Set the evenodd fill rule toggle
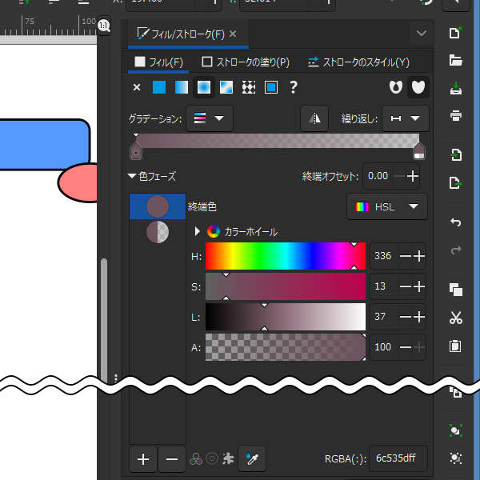The width and height of the screenshot is (480, 480). [394, 87]
